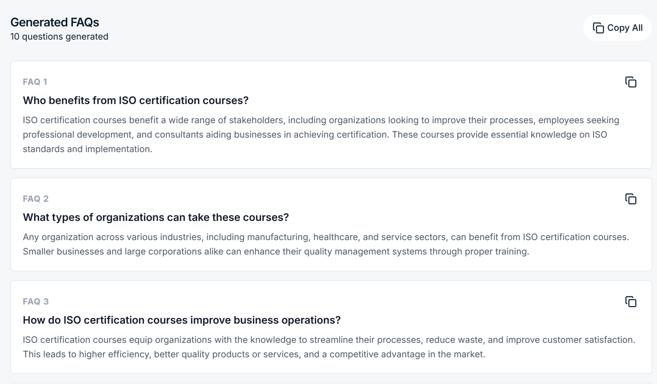Click the line starting 'professional development, and consultants'
The width and height of the screenshot is (657, 384).
coord(315,134)
